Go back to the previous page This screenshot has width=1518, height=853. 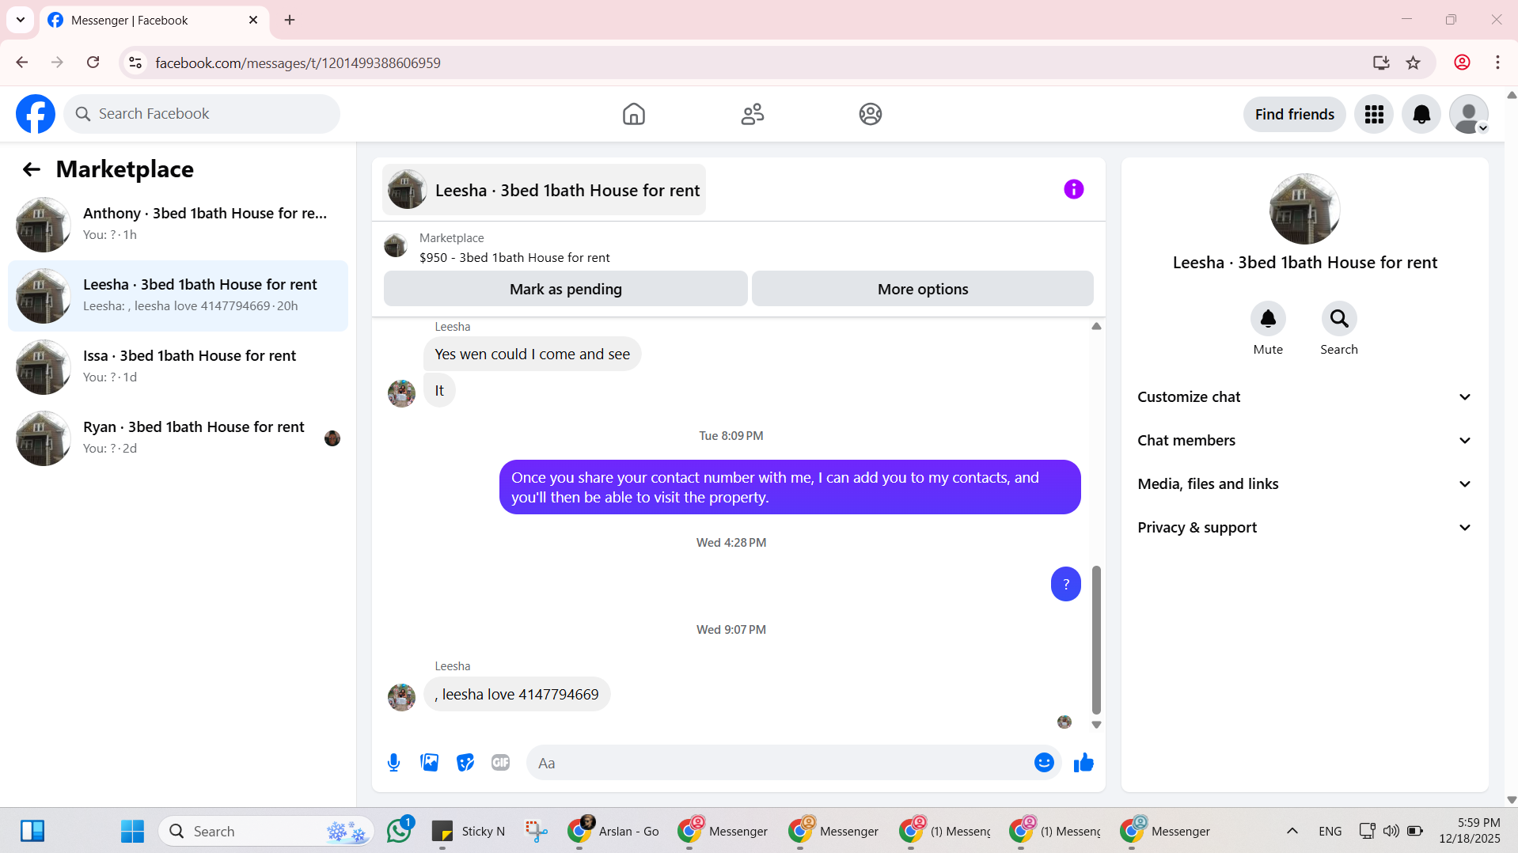(x=22, y=63)
